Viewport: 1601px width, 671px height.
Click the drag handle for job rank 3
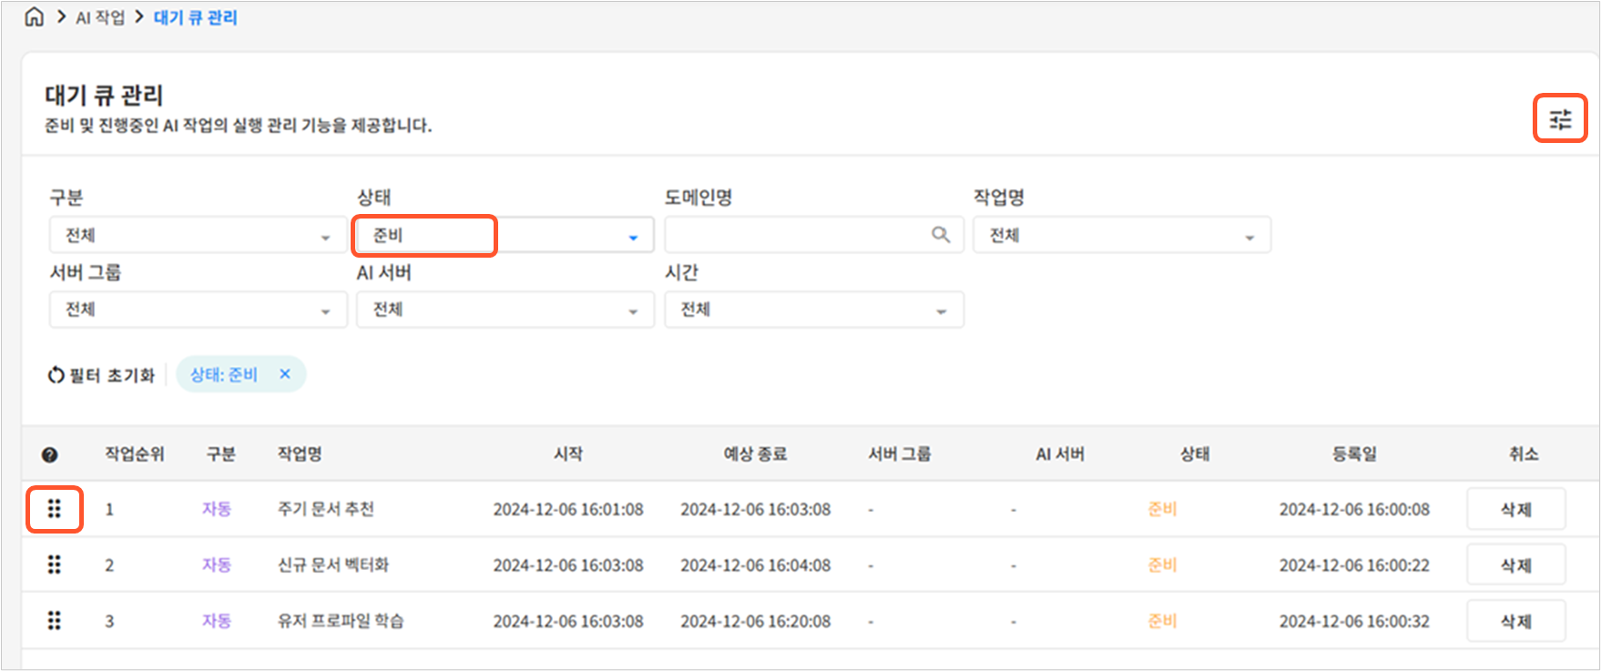pyautogui.click(x=55, y=621)
